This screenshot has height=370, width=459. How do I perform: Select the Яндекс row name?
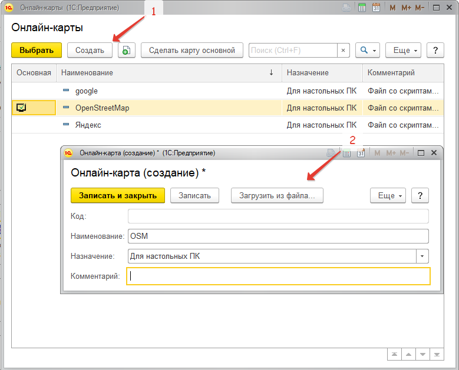tap(88, 125)
